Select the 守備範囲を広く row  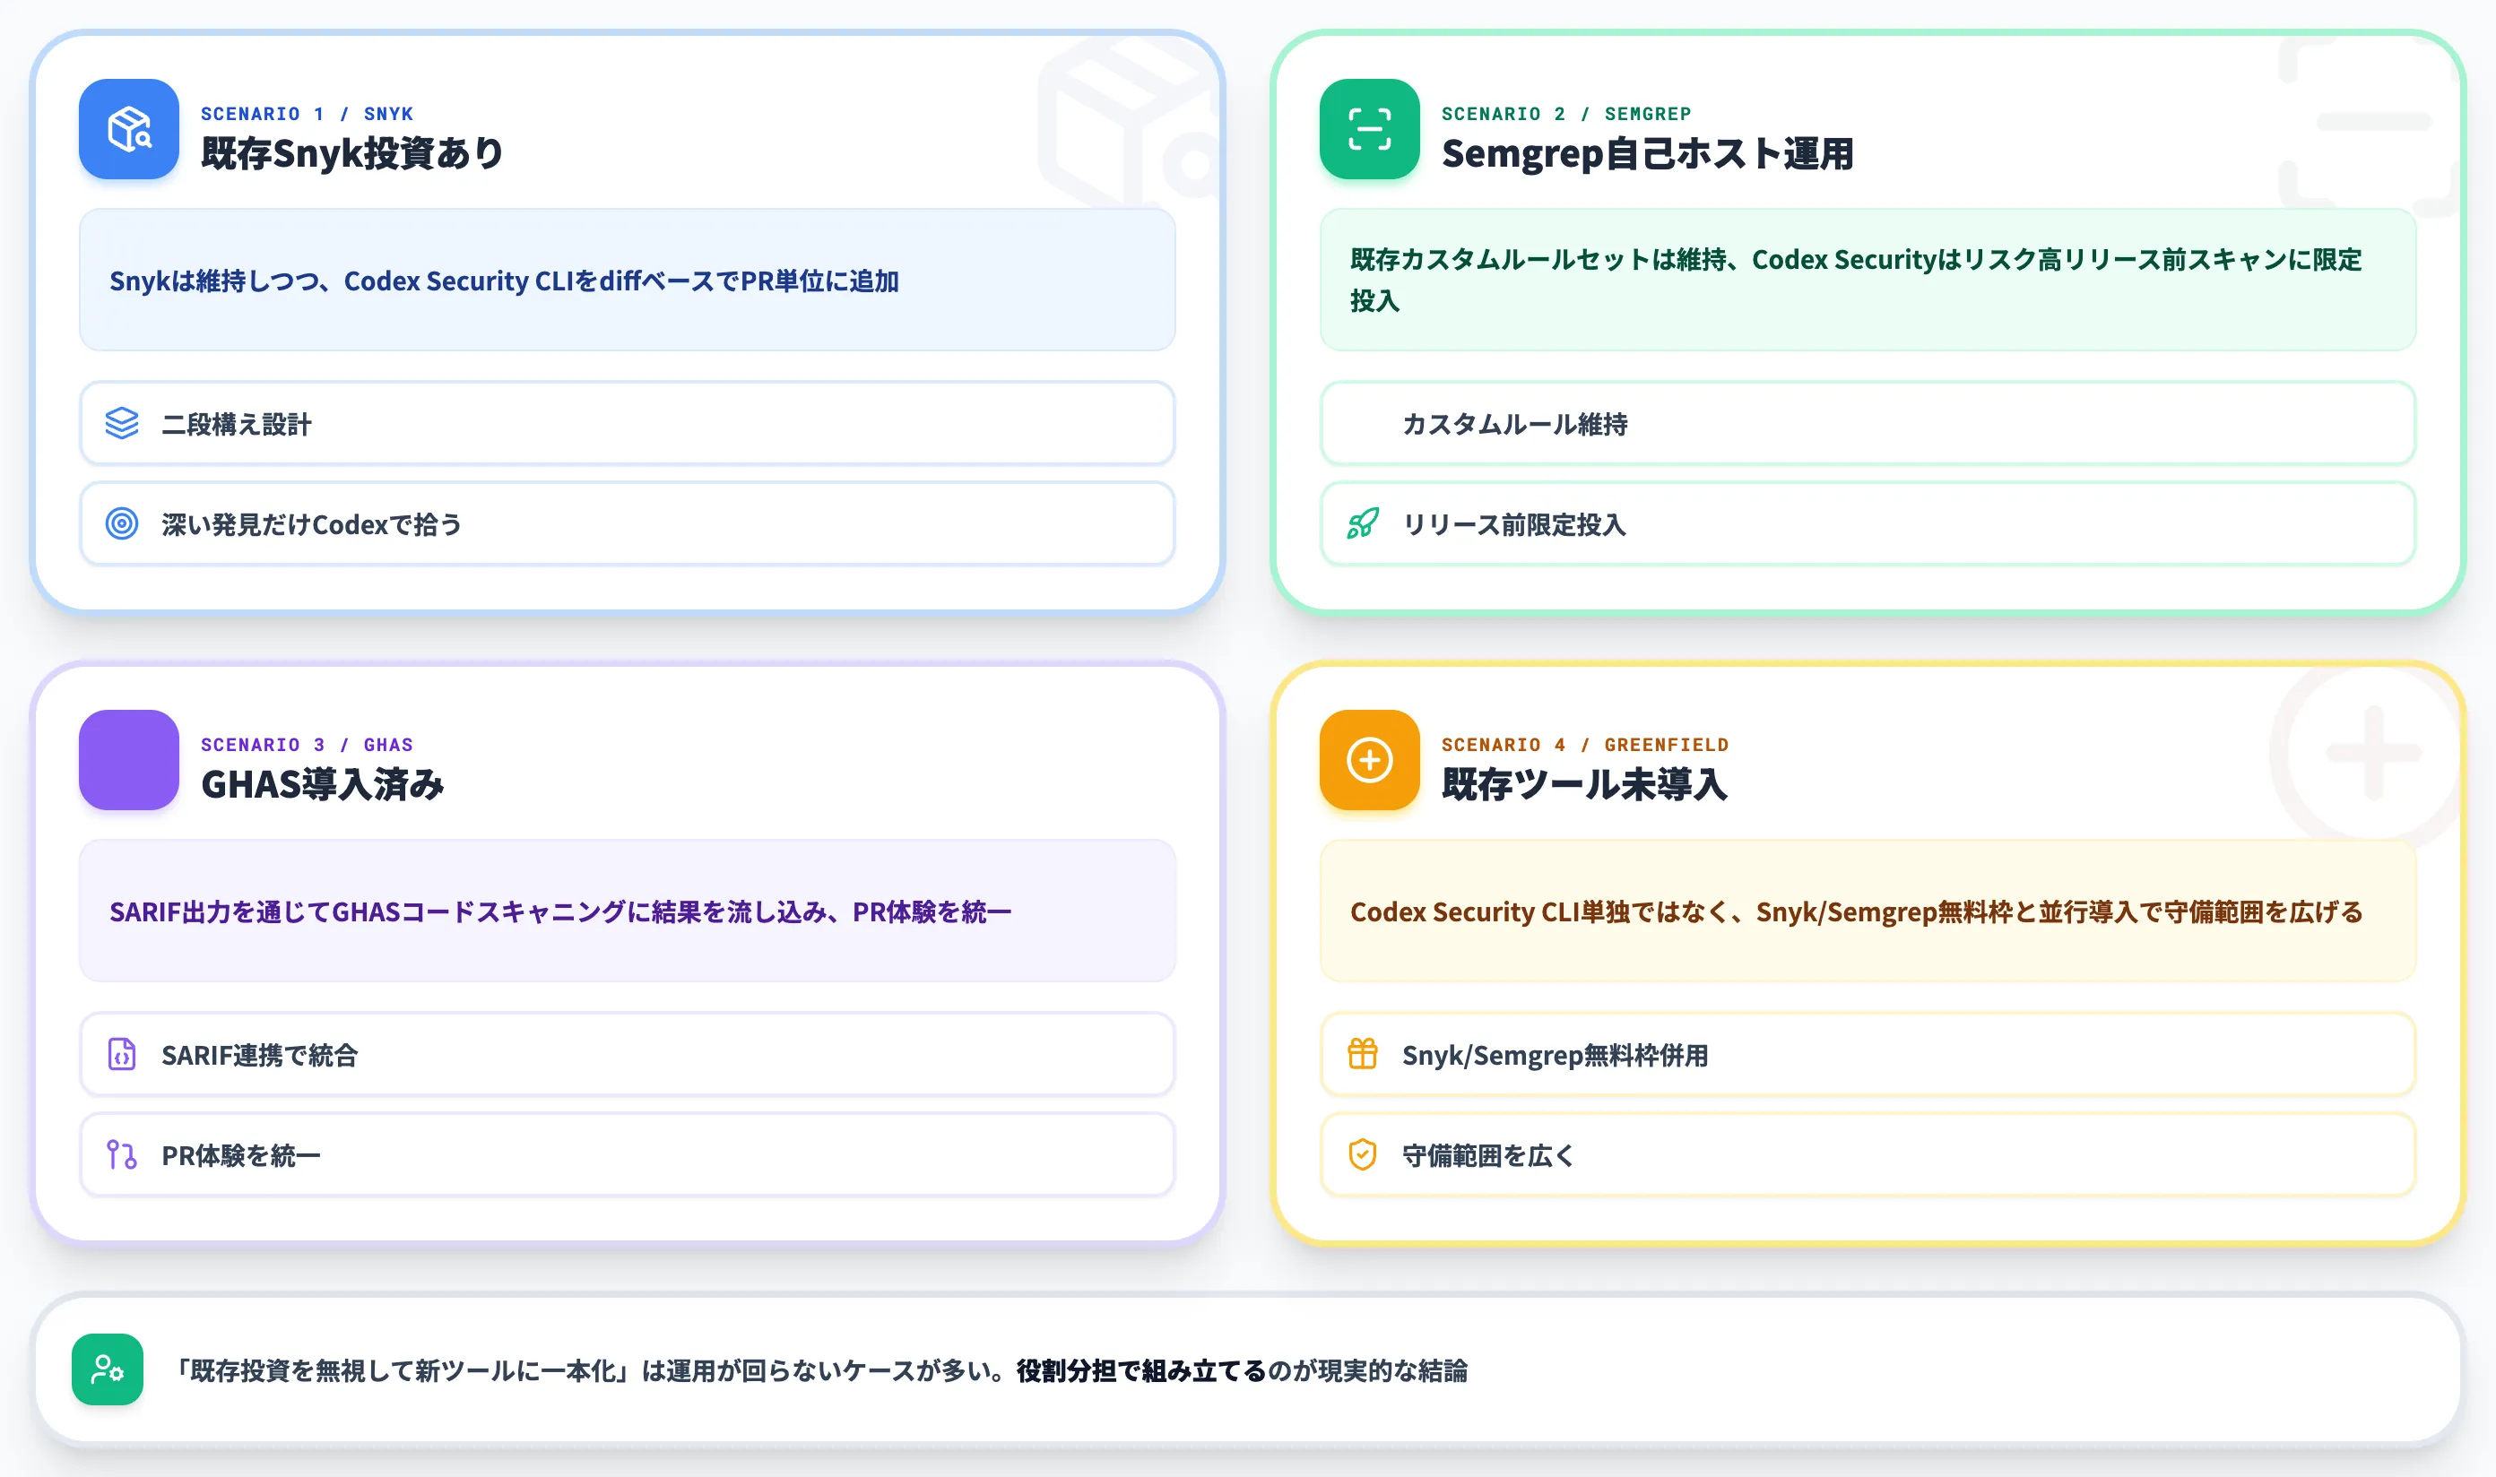[1868, 1154]
